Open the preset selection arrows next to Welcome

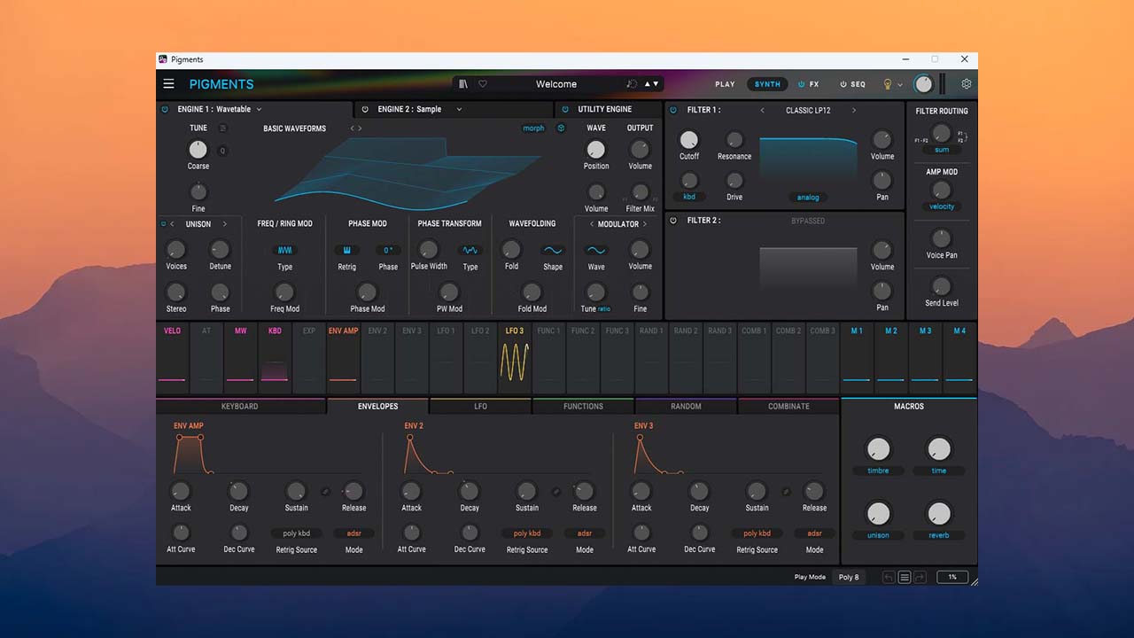tap(653, 84)
